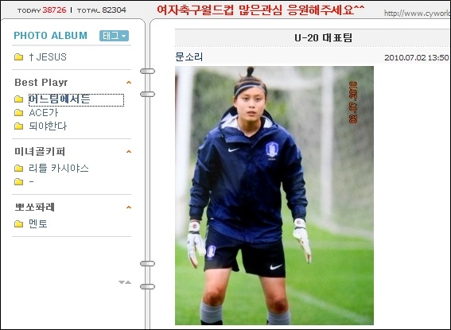Viewport: 451px width, 330px height.
Task: Click the folder icon for 리틀 카시야스
Action: pos(19,168)
